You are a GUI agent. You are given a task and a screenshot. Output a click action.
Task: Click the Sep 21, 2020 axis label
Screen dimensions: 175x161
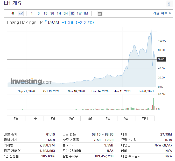26,91
